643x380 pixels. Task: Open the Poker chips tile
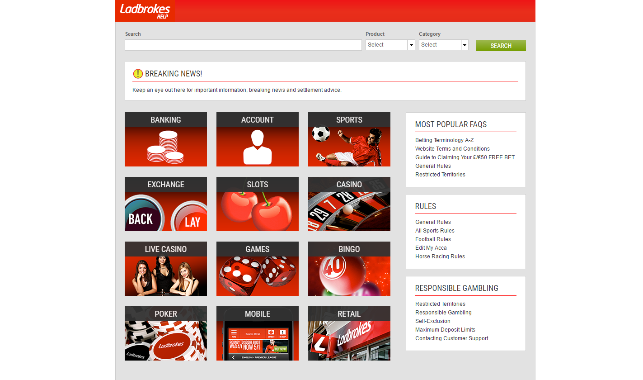[x=165, y=333]
